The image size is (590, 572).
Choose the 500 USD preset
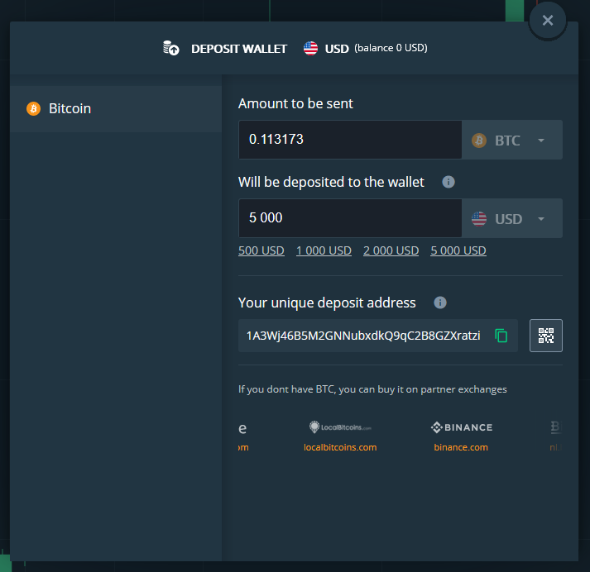tap(261, 250)
